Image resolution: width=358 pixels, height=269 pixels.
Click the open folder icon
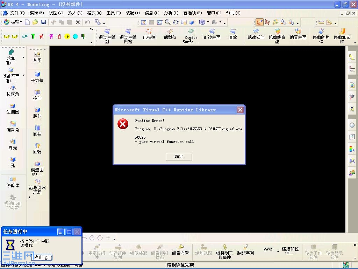pos(35,22)
